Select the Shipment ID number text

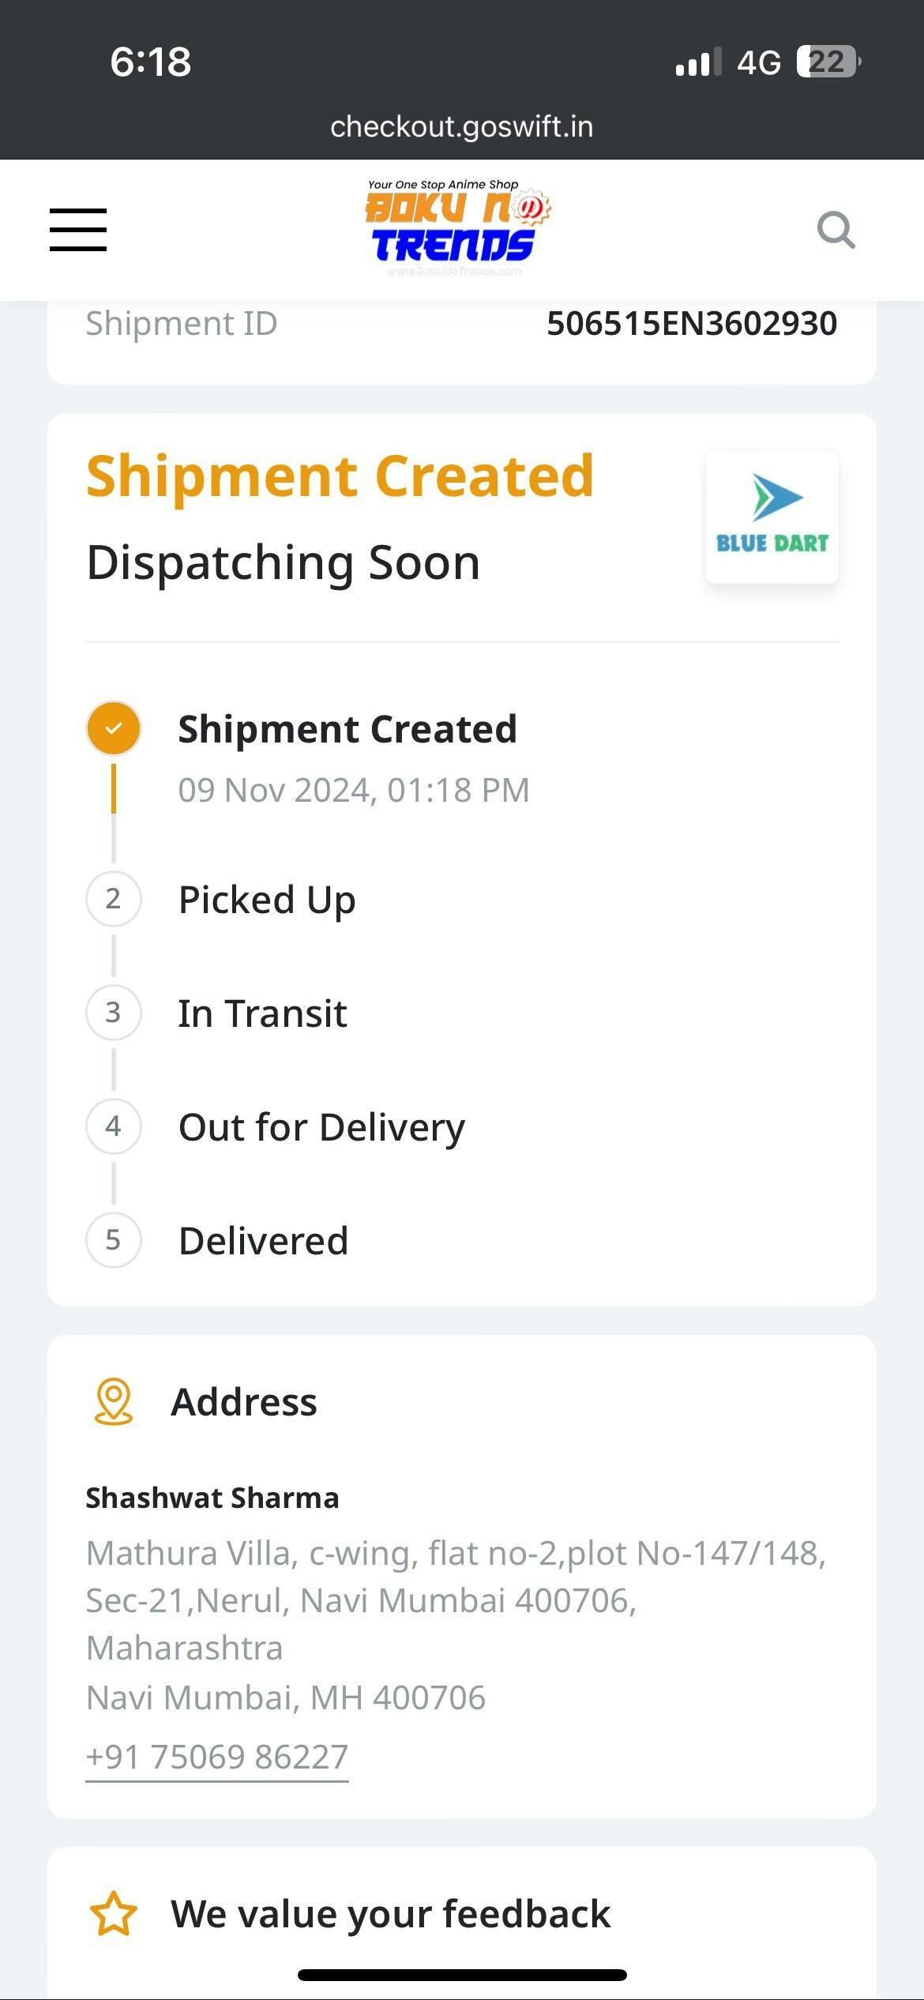tap(692, 323)
